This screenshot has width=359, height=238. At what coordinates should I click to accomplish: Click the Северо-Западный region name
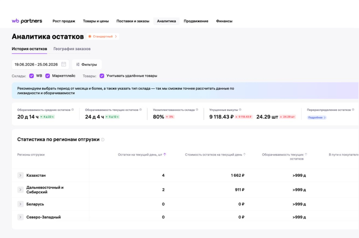click(x=44, y=217)
